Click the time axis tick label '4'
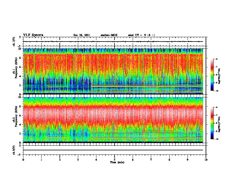The image size is (232, 179). [x=96, y=160]
